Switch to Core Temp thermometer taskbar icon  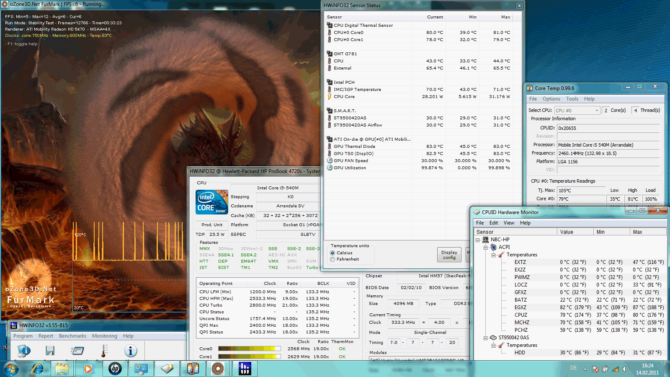click(193, 369)
